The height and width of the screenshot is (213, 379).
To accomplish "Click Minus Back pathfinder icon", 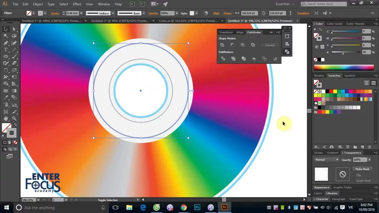I will point(275,59).
